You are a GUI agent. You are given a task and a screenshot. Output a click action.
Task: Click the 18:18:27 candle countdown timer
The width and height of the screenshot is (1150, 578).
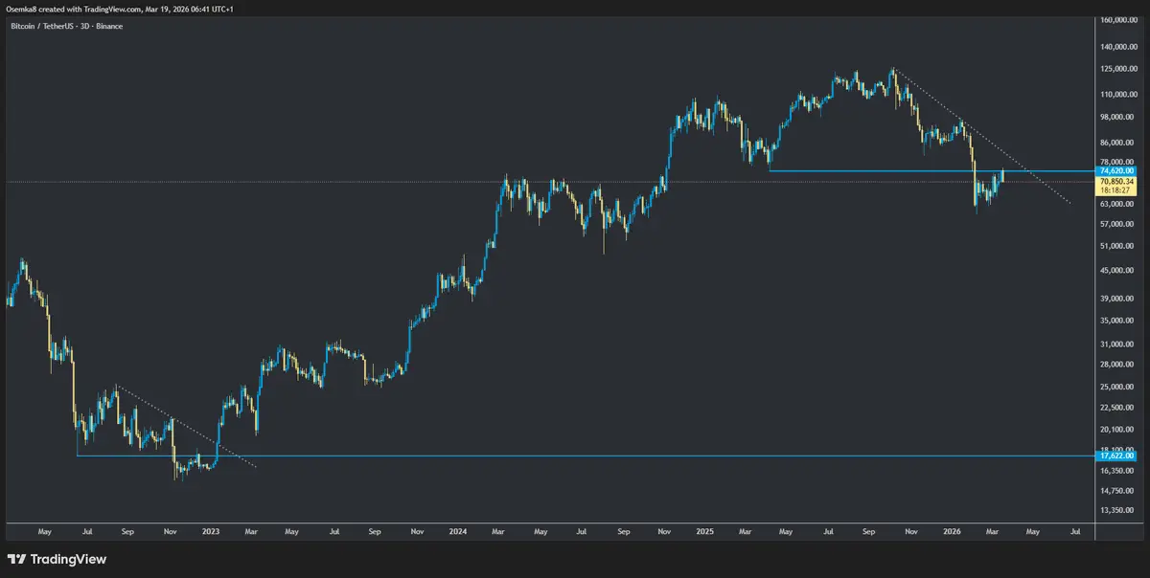(x=1117, y=189)
